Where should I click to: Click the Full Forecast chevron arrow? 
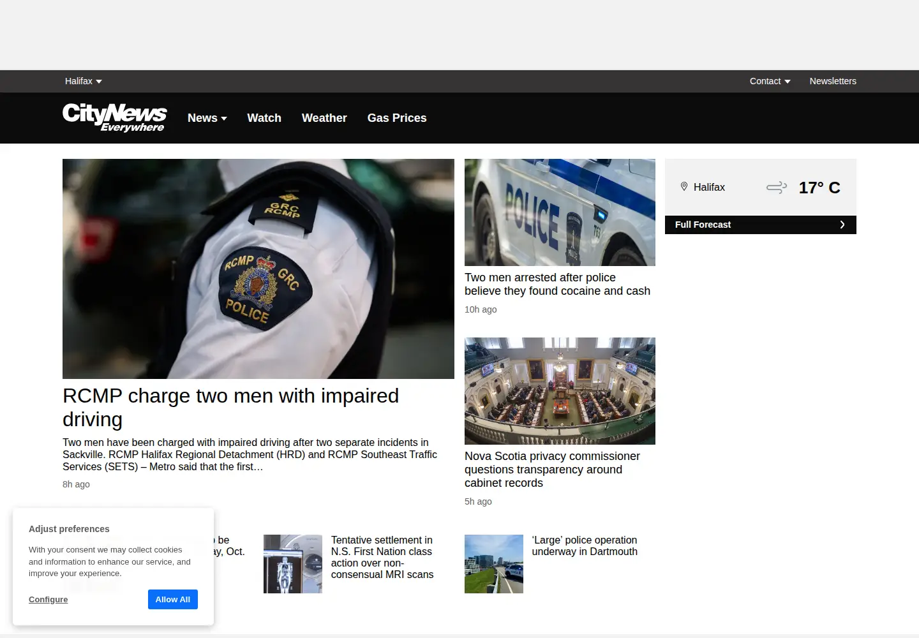click(842, 225)
